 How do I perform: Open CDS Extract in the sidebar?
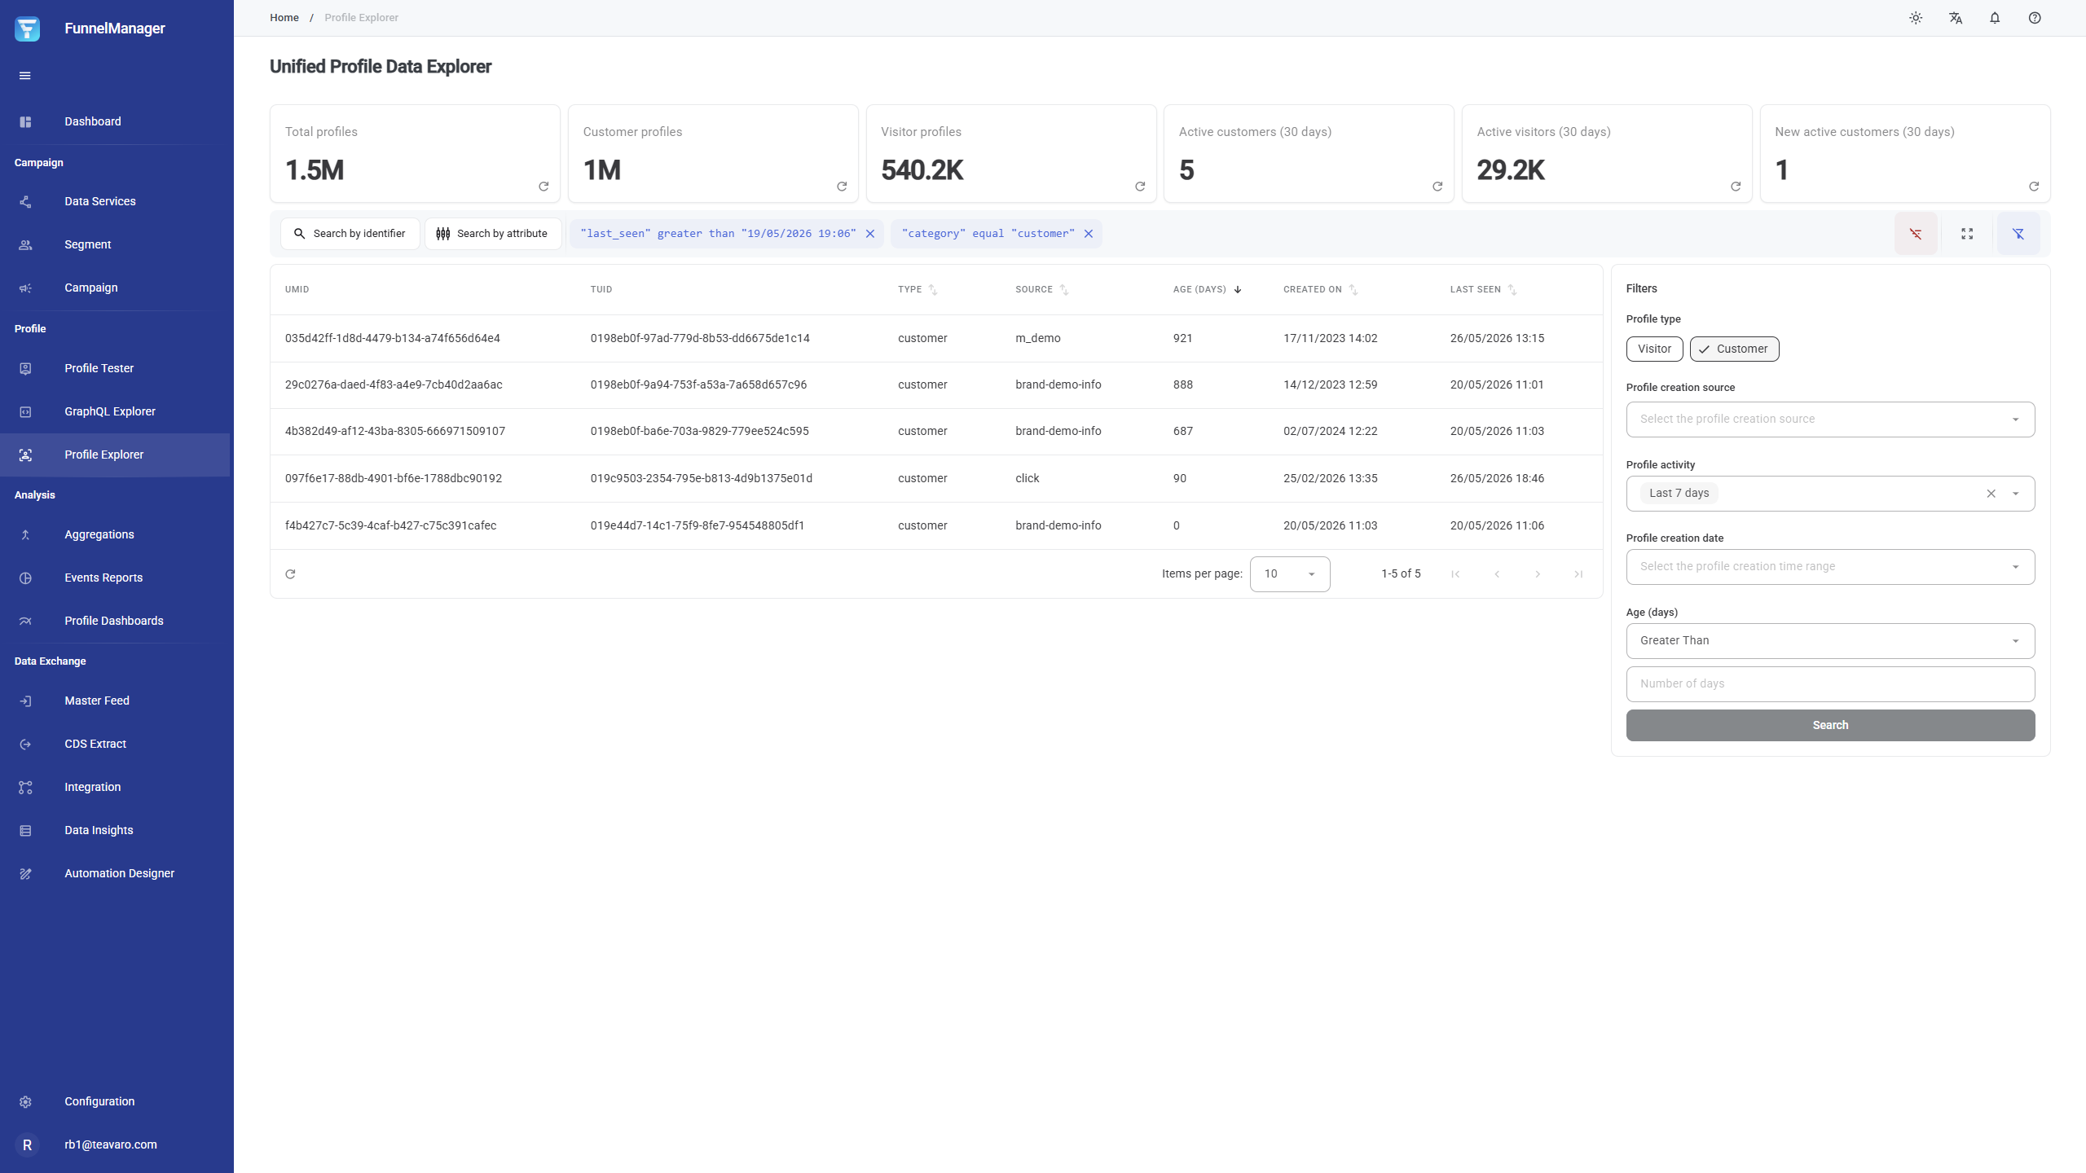(x=115, y=745)
